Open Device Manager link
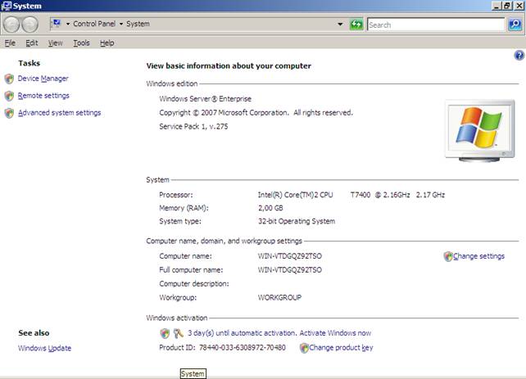This screenshot has height=379, width=526. (43, 79)
